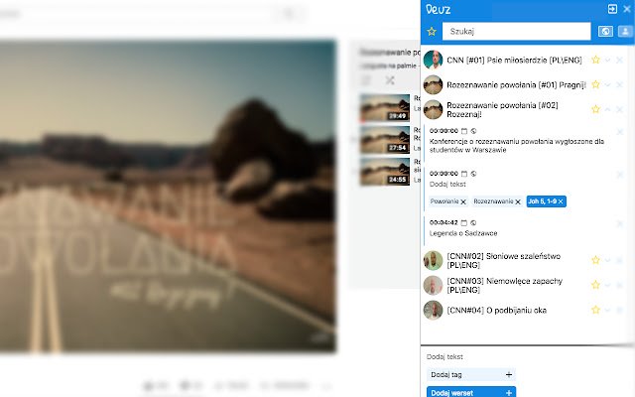
Task: Click globe icon on the tagged Dodaj tekst note
Action: coord(473,174)
